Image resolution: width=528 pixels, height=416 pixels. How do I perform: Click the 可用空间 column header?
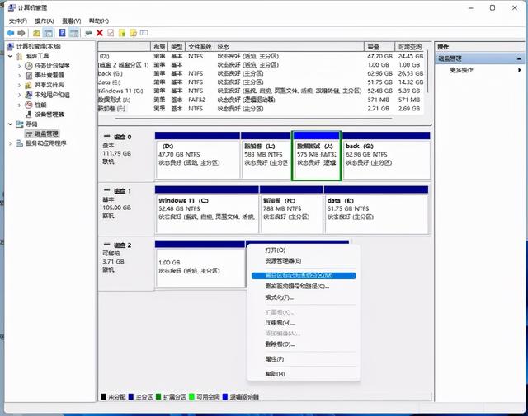(x=410, y=47)
